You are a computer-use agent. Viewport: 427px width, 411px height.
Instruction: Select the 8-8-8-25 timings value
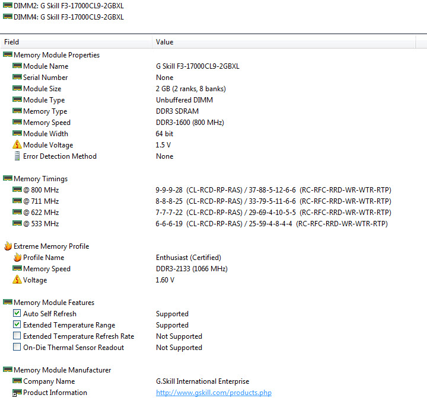[x=273, y=201]
